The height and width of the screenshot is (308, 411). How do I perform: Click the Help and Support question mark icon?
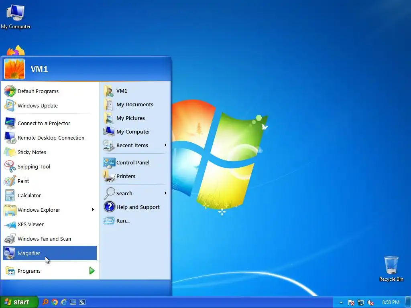109,207
